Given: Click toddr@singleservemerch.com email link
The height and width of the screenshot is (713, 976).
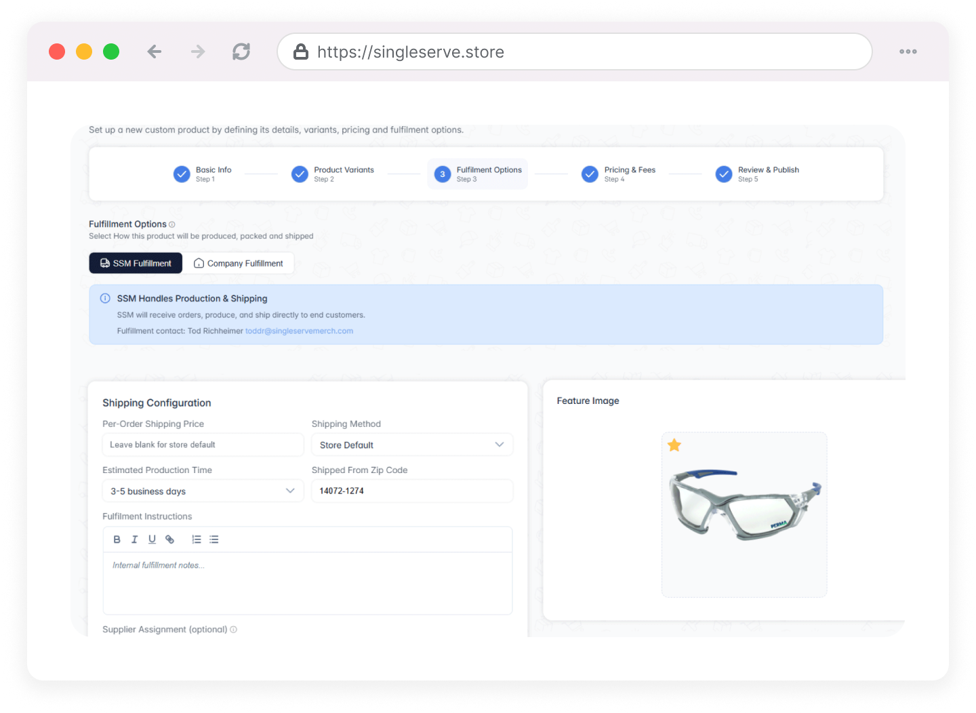Looking at the screenshot, I should coord(299,331).
